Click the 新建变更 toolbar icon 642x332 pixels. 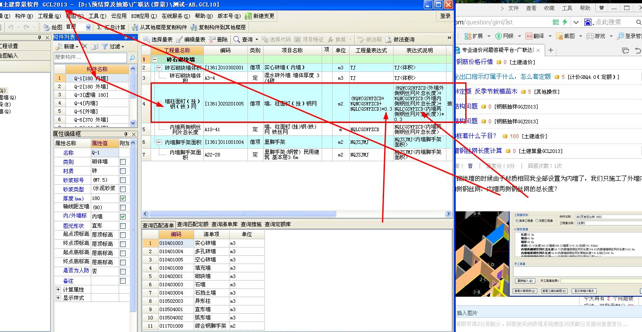pyautogui.click(x=248, y=16)
